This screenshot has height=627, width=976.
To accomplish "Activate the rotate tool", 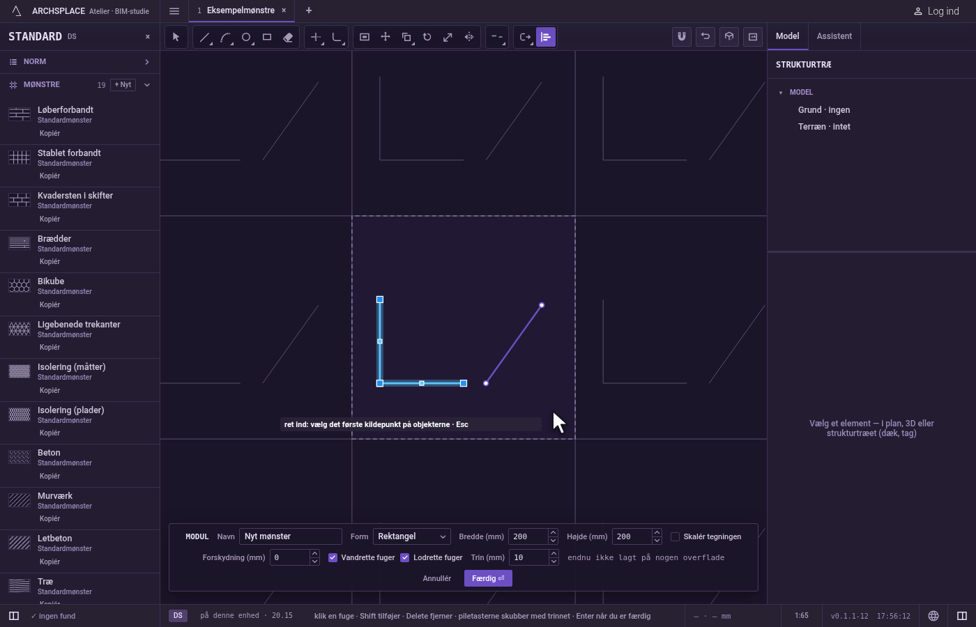I will (427, 37).
